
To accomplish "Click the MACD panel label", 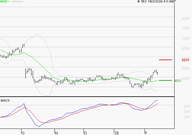I will [5, 101].
